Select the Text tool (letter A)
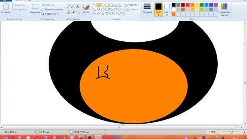This screenshot has width=247, height=139. click(77, 7)
